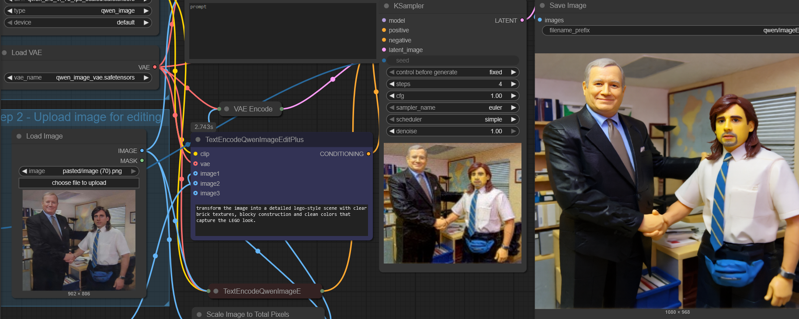Image resolution: width=799 pixels, height=319 pixels.
Task: Click the Upload image for editing group title
Action: point(81,117)
